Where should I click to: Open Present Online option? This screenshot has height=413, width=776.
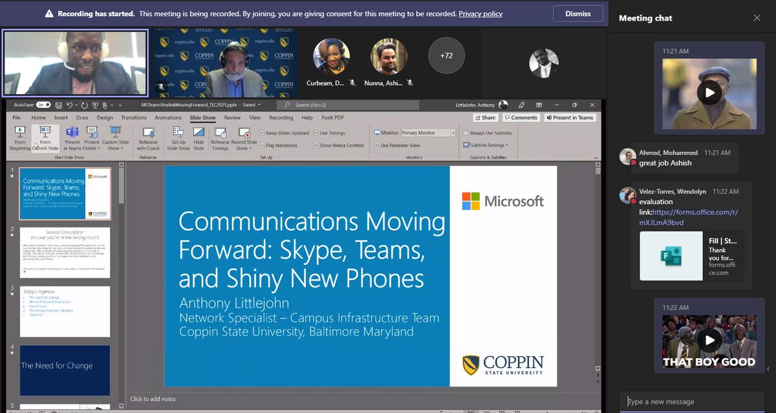[x=92, y=138]
